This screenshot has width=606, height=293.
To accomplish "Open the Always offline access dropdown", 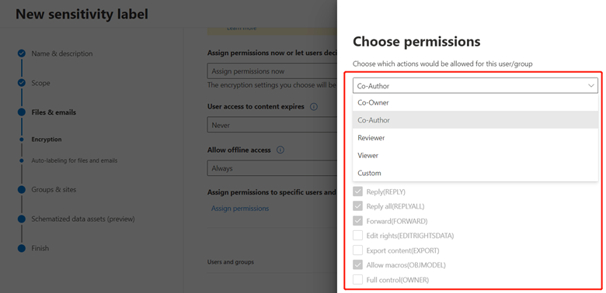I will point(272,168).
